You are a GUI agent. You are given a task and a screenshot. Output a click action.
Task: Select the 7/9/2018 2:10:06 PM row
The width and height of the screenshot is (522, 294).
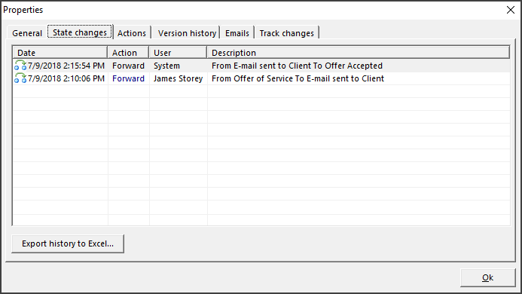(x=261, y=78)
